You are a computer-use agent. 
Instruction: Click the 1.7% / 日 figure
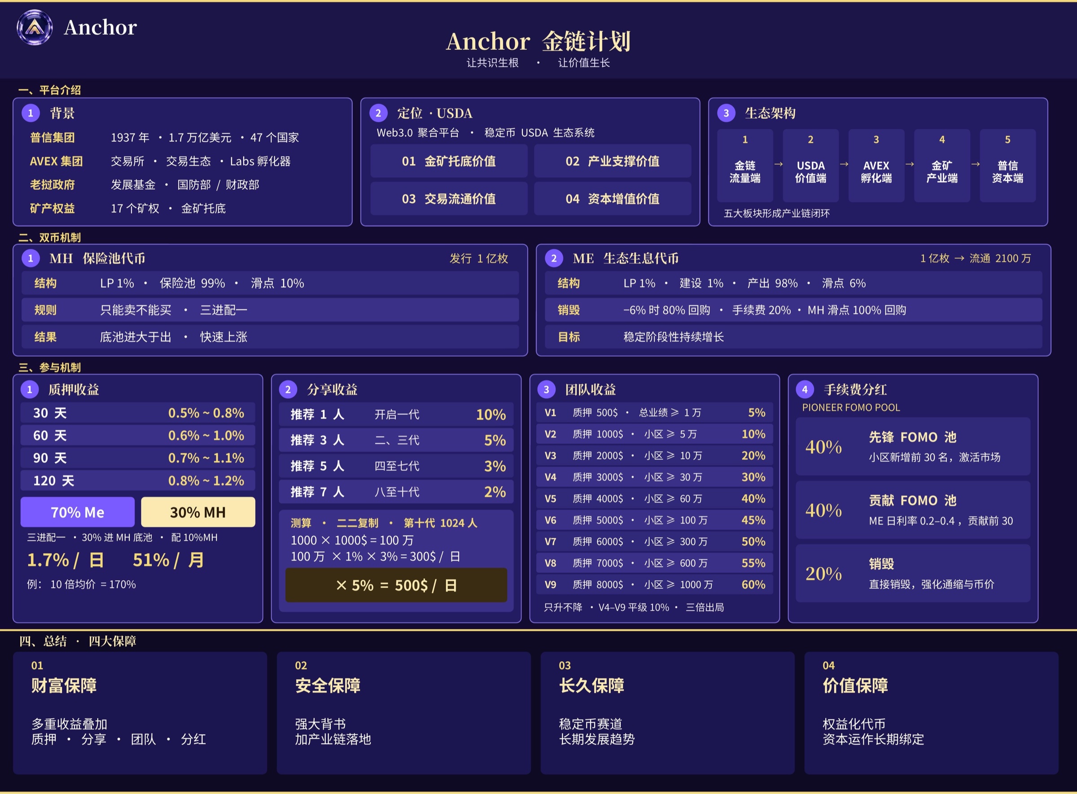coord(66,560)
